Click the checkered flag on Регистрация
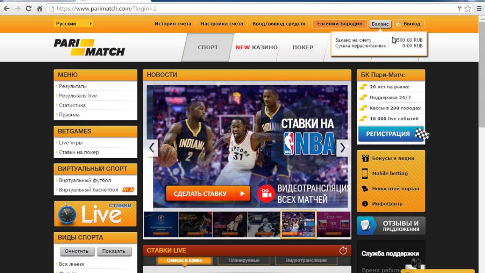This screenshot has width=485, height=273. pyautogui.click(x=422, y=133)
